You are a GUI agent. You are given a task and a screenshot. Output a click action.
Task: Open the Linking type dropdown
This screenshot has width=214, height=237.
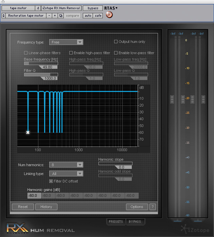coord(66,174)
